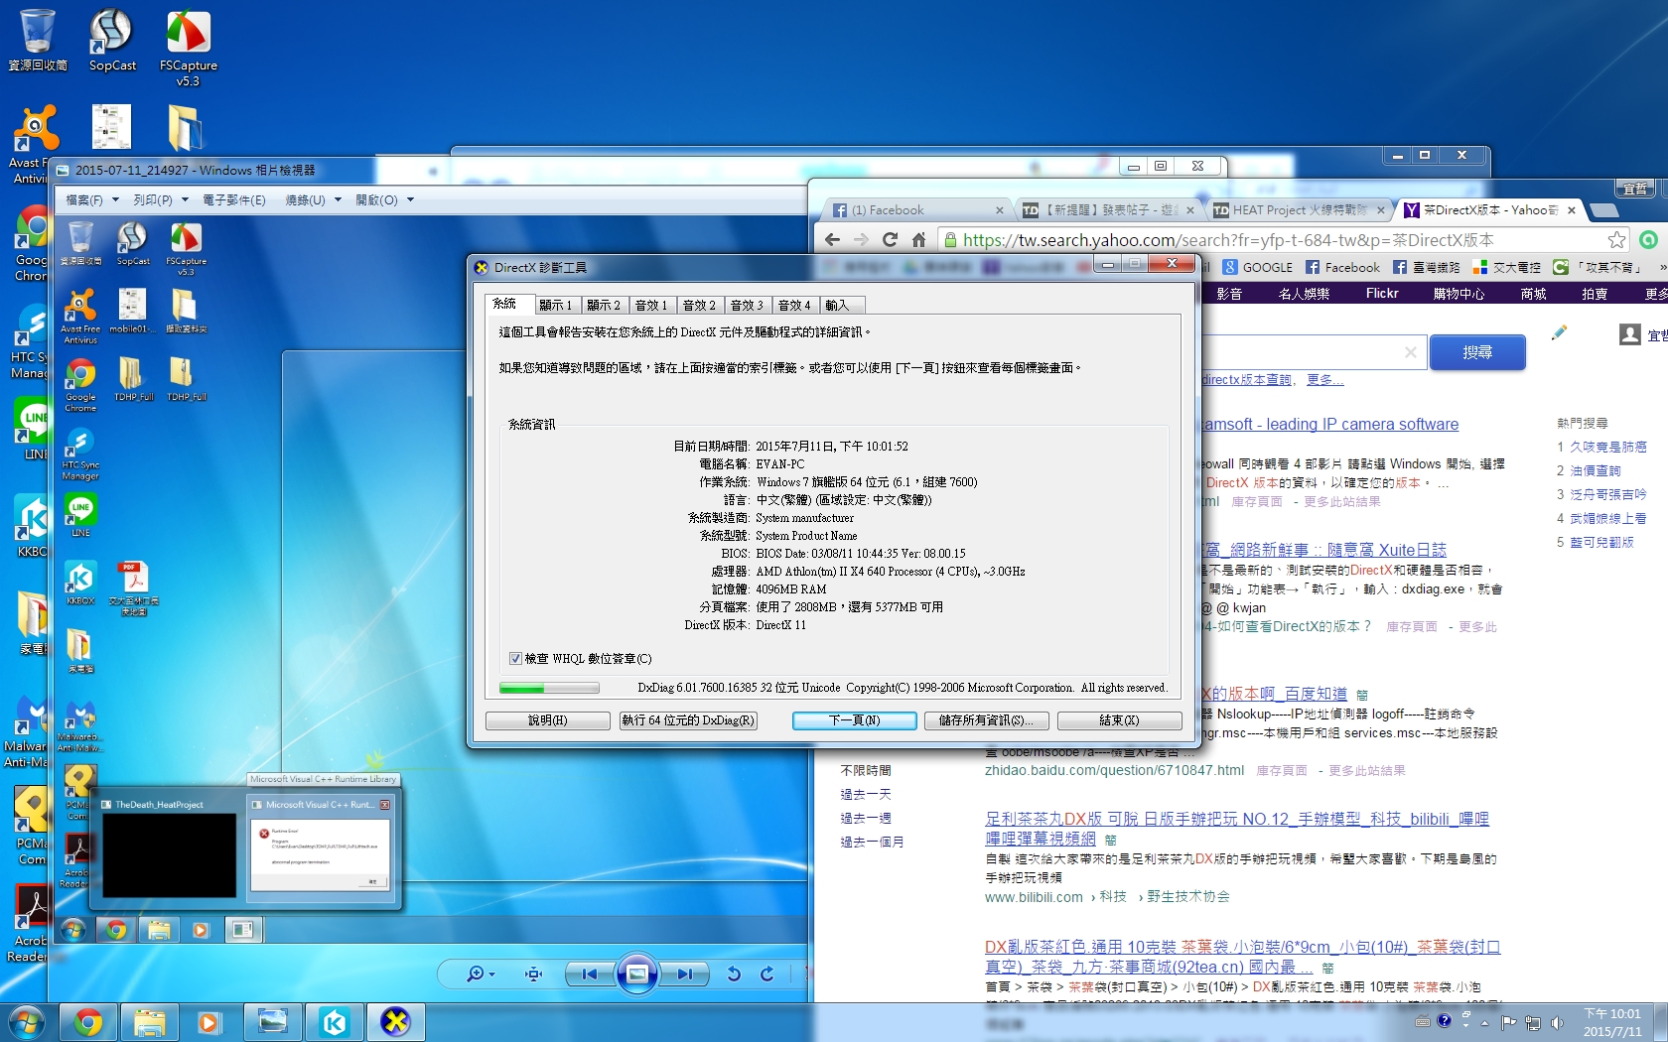Click the blue 搜尋 button on Yahoo
The height and width of the screenshot is (1042, 1668).
click(1477, 352)
